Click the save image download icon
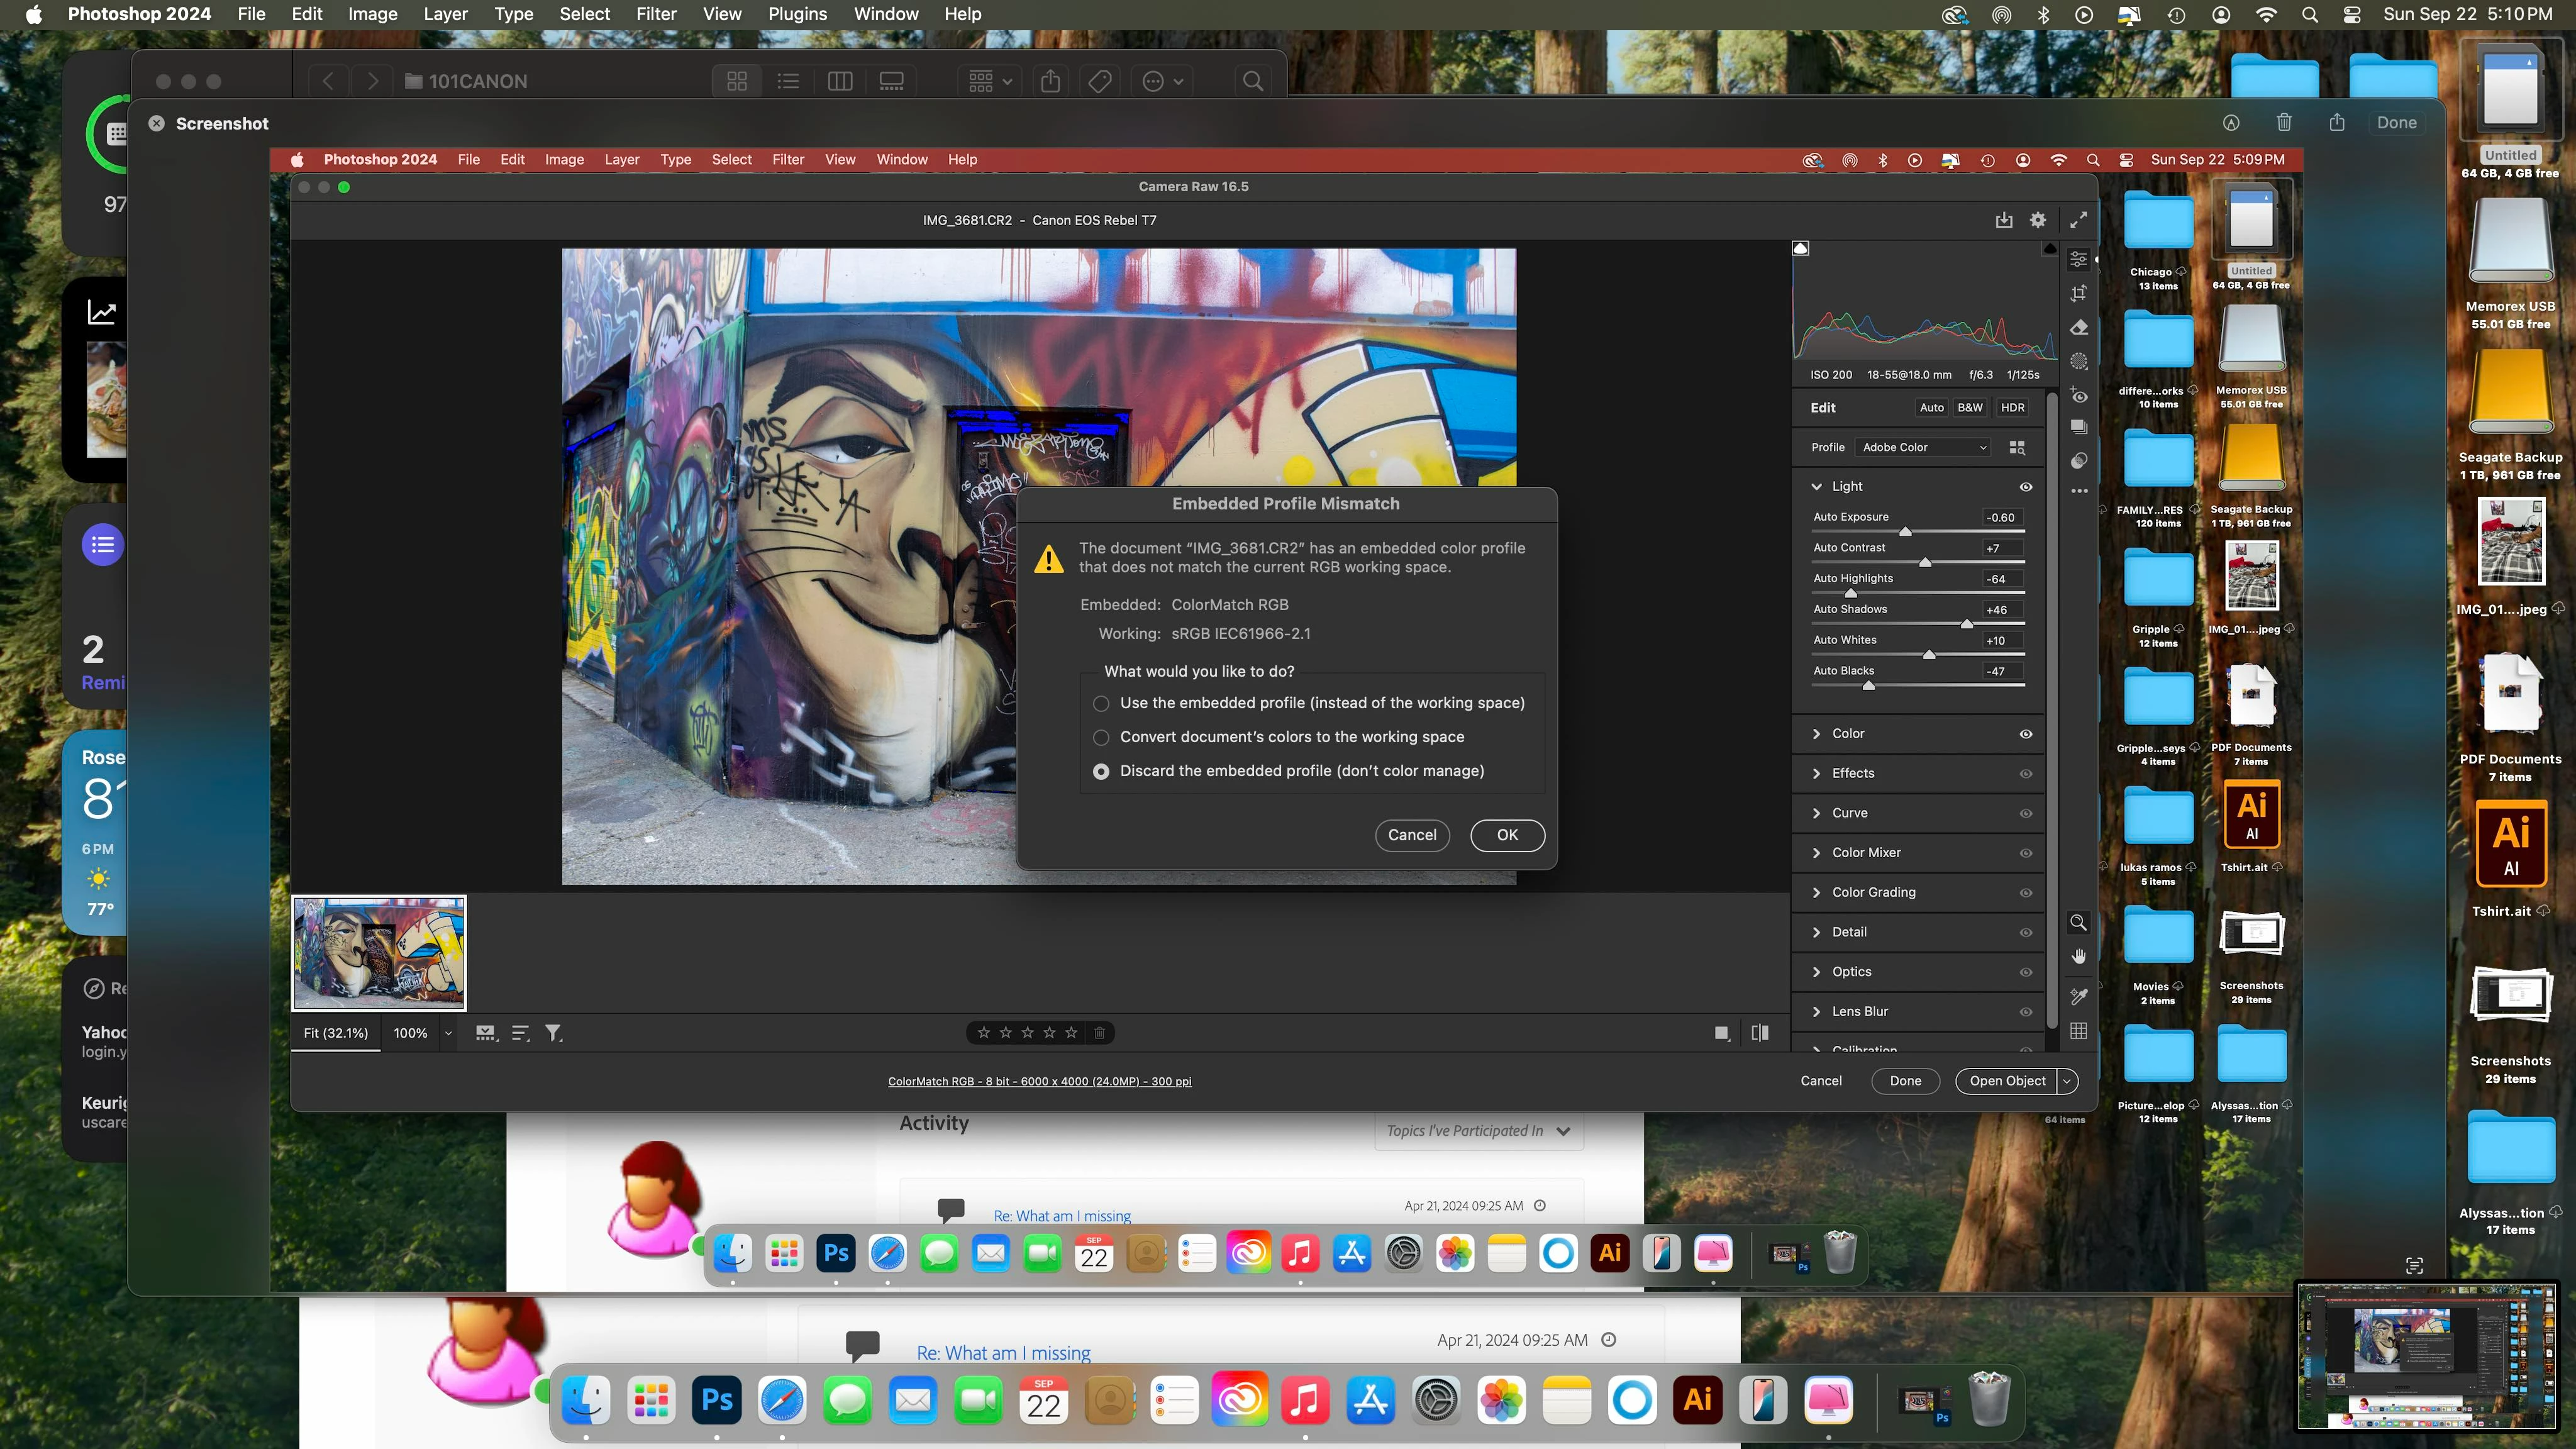Viewport: 2576px width, 1449px height. coord(2004,220)
